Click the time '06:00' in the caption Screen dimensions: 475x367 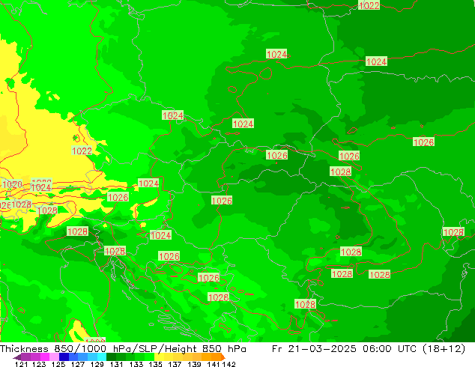click(377, 349)
